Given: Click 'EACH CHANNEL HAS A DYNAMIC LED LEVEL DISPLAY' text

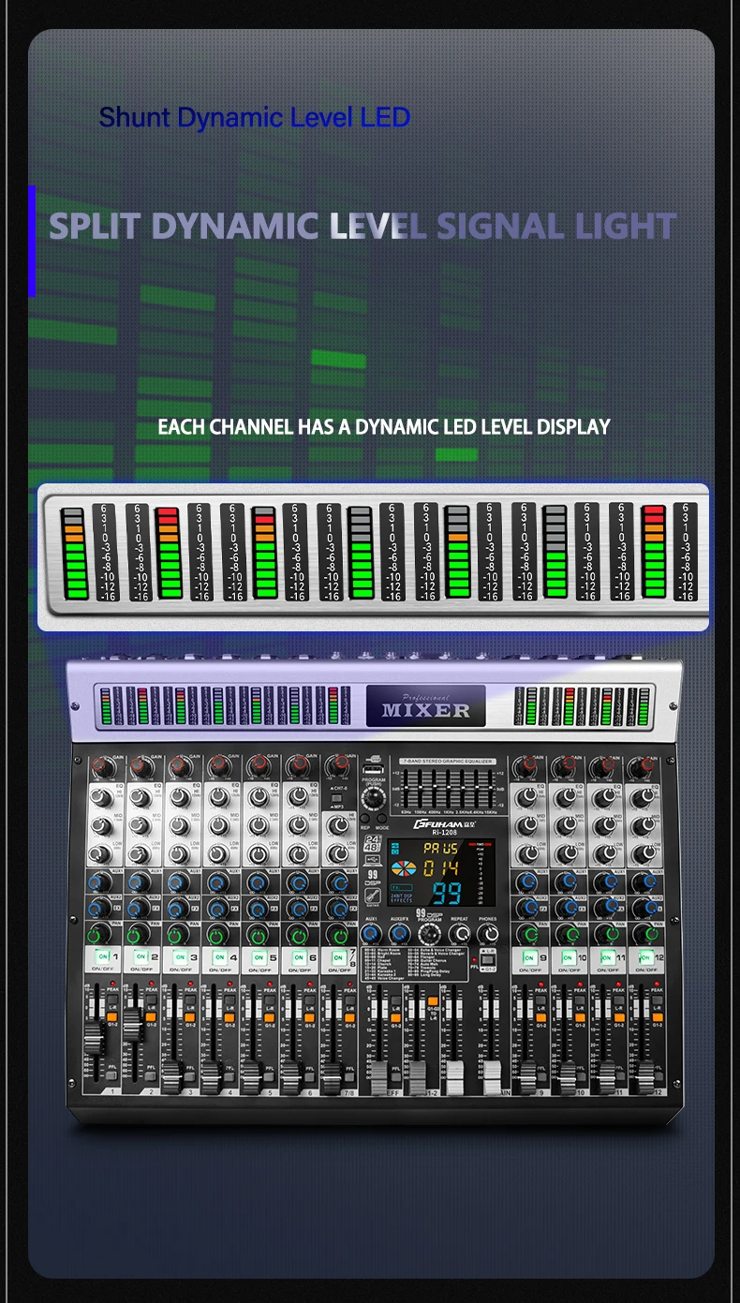Looking at the screenshot, I should click(x=384, y=427).
